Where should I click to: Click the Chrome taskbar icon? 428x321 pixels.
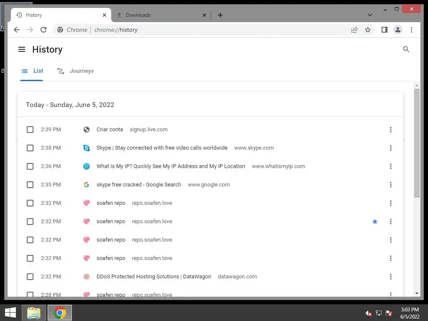click(x=60, y=313)
